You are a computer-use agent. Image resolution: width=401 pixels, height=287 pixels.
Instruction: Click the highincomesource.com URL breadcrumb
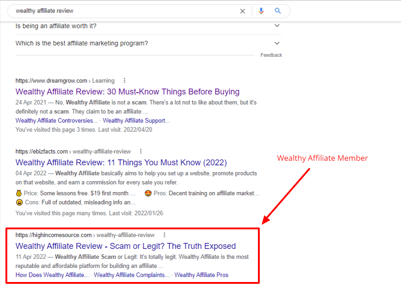(x=85, y=235)
